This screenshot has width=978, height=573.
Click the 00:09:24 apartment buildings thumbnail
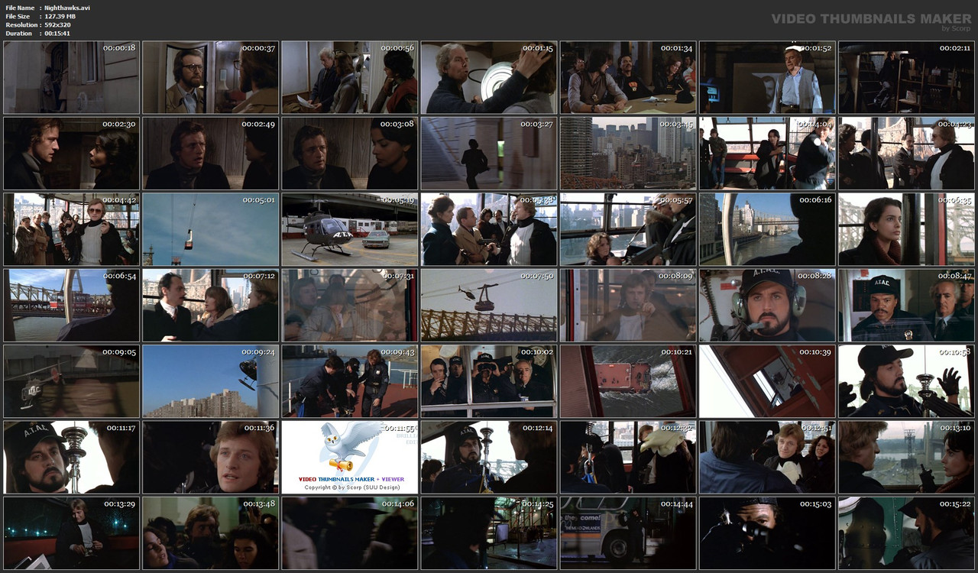coord(210,381)
